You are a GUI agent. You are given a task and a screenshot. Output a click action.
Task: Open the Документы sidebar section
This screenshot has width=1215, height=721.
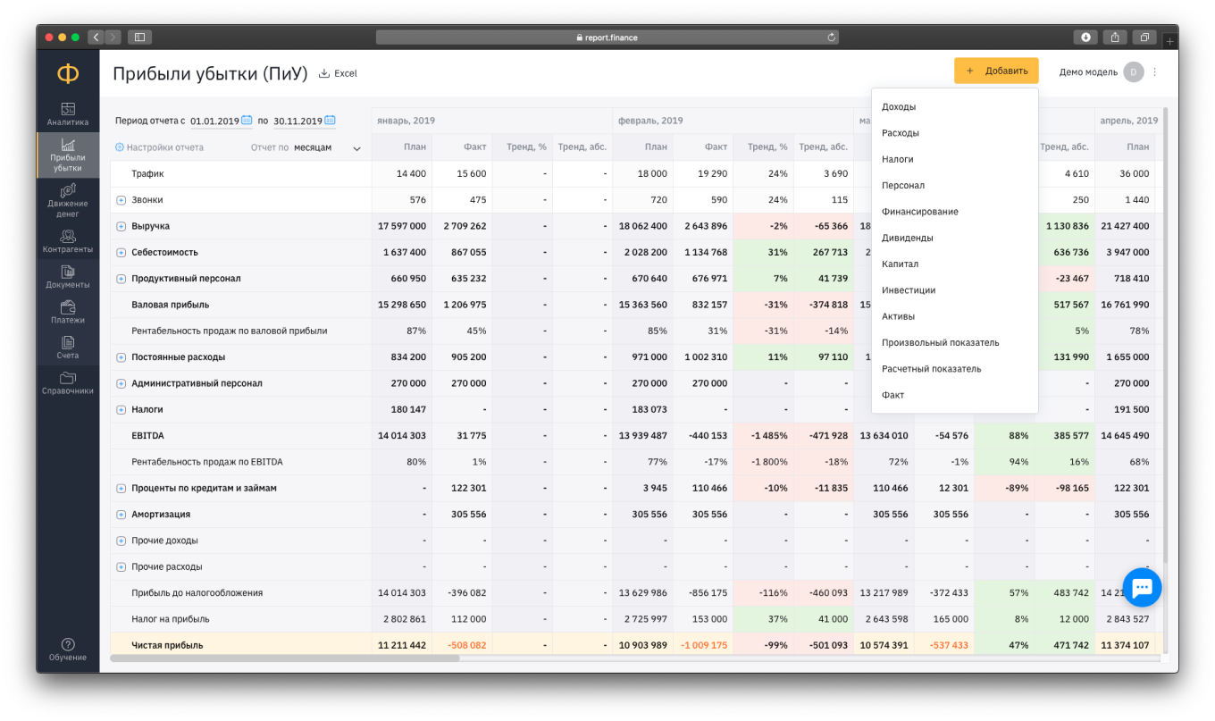[68, 277]
